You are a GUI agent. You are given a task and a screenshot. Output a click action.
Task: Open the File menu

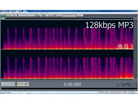coord(2,13)
